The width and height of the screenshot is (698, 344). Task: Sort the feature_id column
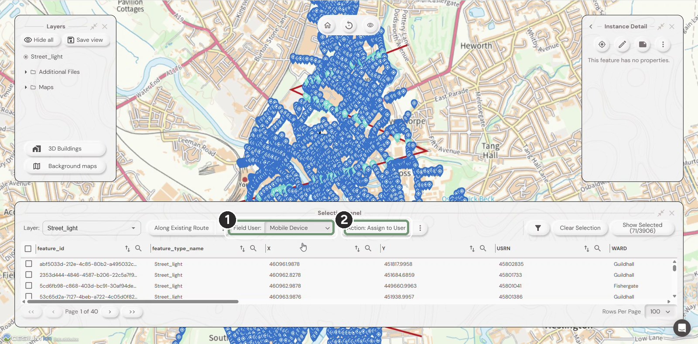point(127,248)
